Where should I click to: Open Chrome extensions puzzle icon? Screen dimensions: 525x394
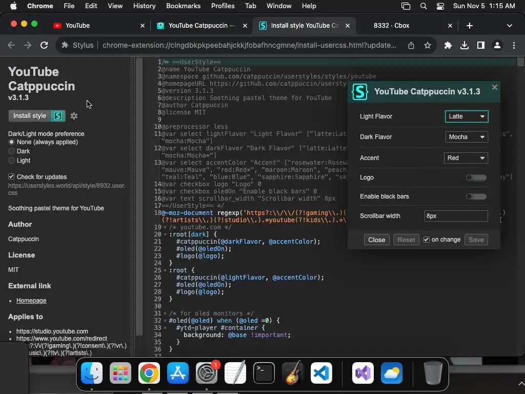point(448,45)
